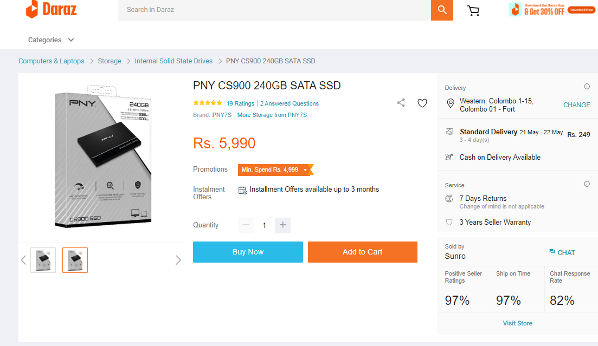Select the first product thumbnail
The image size is (598, 346).
pyautogui.click(x=43, y=260)
